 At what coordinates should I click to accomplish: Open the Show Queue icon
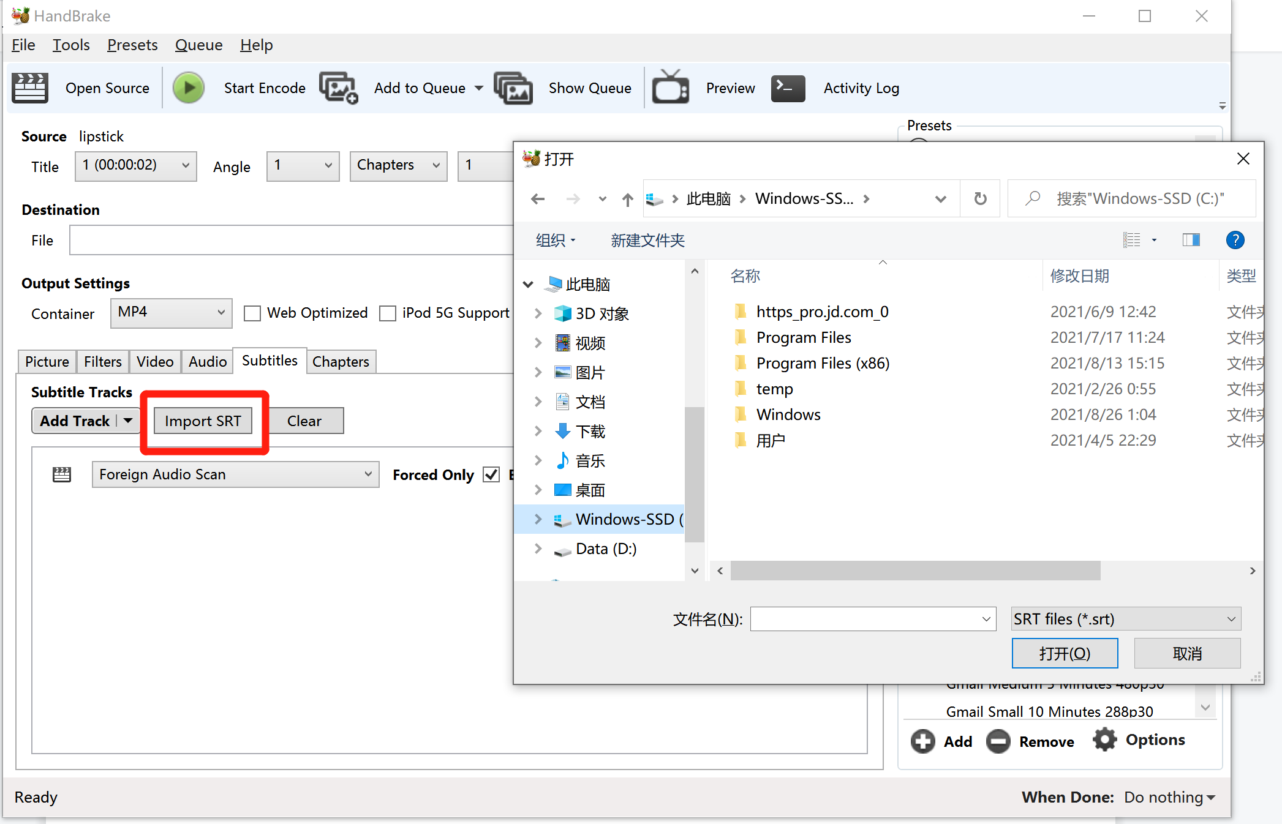click(x=513, y=88)
